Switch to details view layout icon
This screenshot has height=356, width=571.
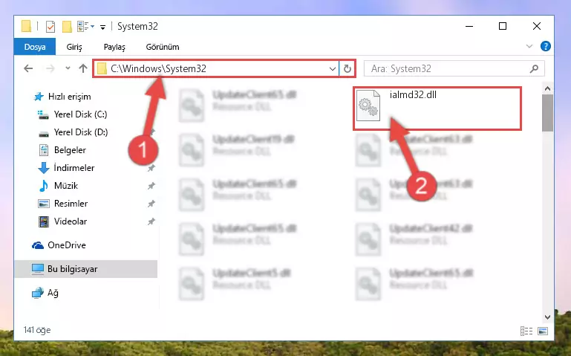(x=526, y=331)
